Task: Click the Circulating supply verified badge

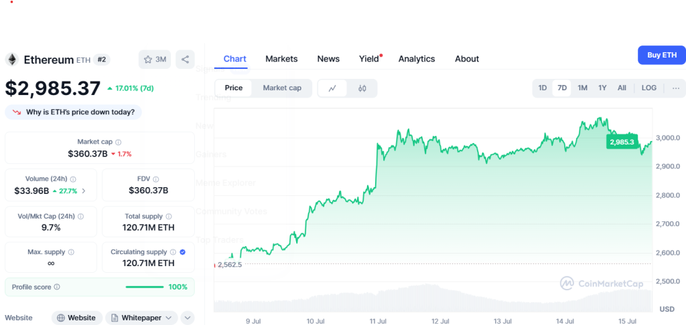Action: pos(183,252)
